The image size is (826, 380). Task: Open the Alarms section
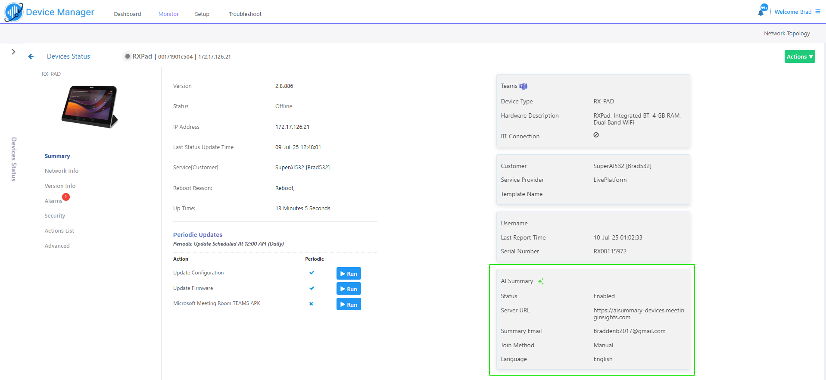[53, 201]
